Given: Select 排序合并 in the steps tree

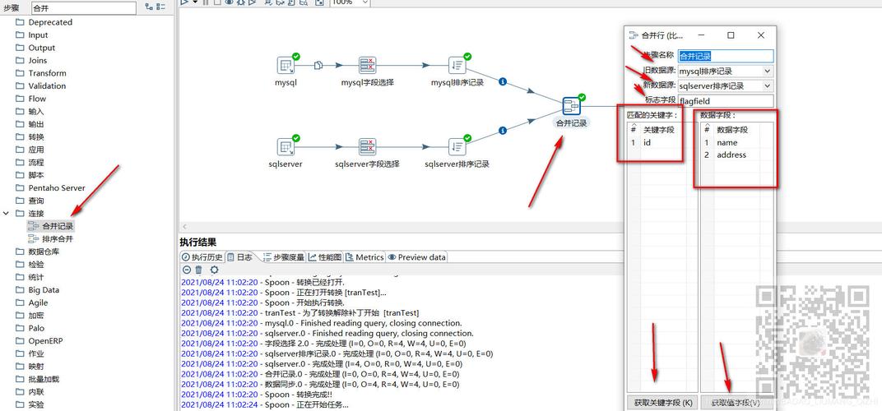Looking at the screenshot, I should [58, 239].
